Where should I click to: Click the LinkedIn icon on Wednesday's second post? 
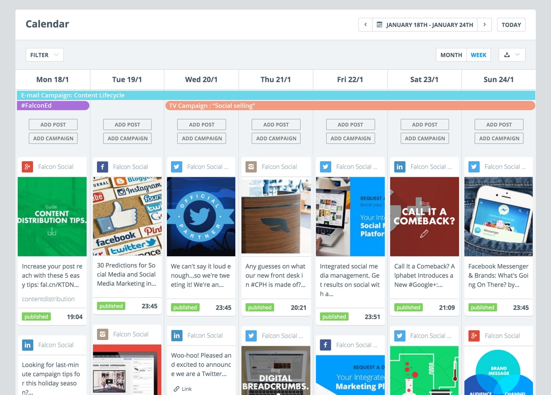[176, 336]
